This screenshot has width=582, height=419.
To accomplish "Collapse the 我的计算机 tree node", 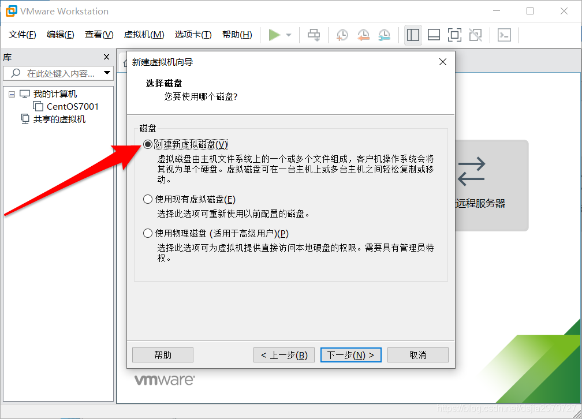I will (12, 94).
